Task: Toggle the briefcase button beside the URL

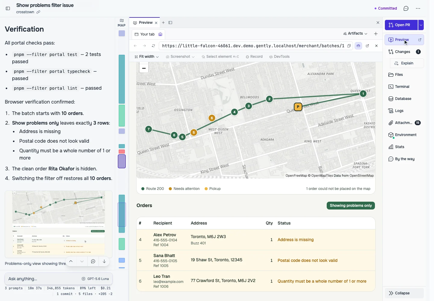Action: click(358, 46)
